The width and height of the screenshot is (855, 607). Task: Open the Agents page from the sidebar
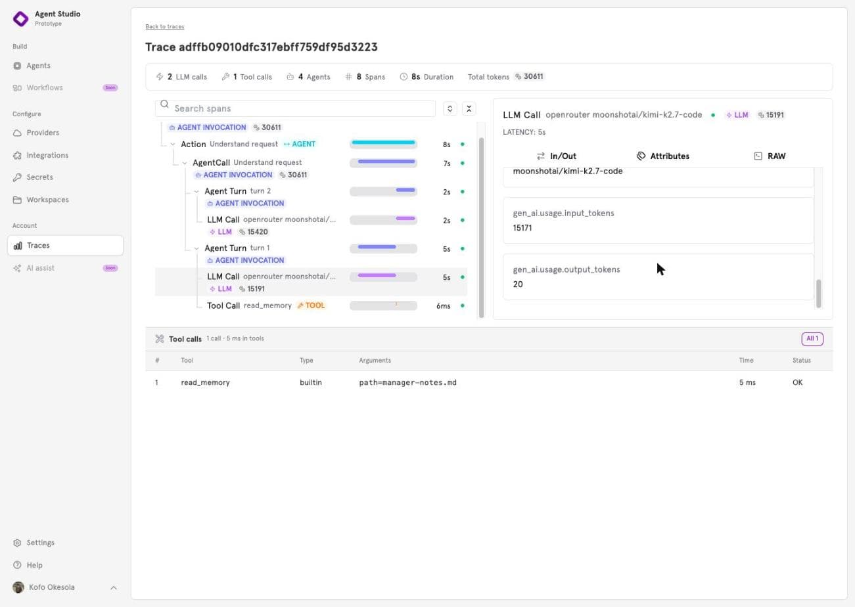coord(38,66)
